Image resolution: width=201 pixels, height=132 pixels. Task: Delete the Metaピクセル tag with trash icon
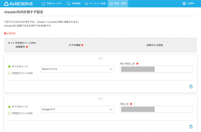(x=191, y=86)
